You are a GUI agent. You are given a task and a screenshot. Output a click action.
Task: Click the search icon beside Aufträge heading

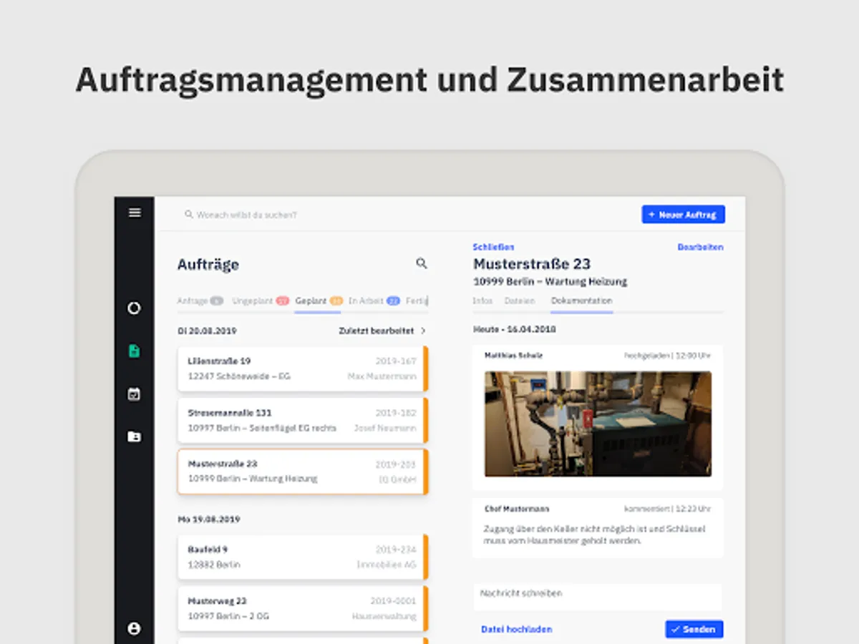422,263
